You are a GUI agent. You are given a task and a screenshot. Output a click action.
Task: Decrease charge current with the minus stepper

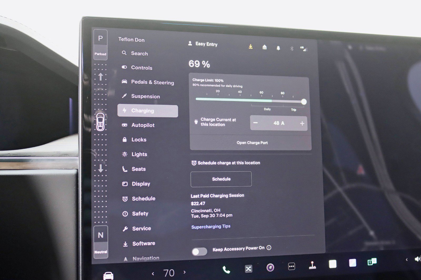point(255,123)
